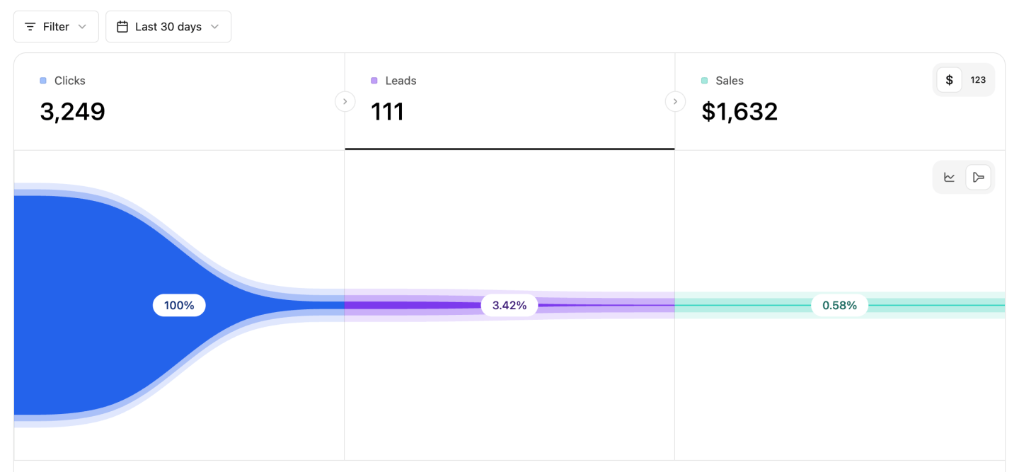Image resolution: width=1019 pixels, height=472 pixels.
Task: Click the Filter dropdown chevron
Action: click(x=82, y=27)
